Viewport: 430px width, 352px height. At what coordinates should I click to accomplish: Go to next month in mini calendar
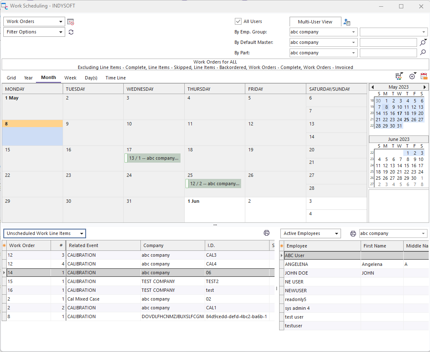(425, 87)
